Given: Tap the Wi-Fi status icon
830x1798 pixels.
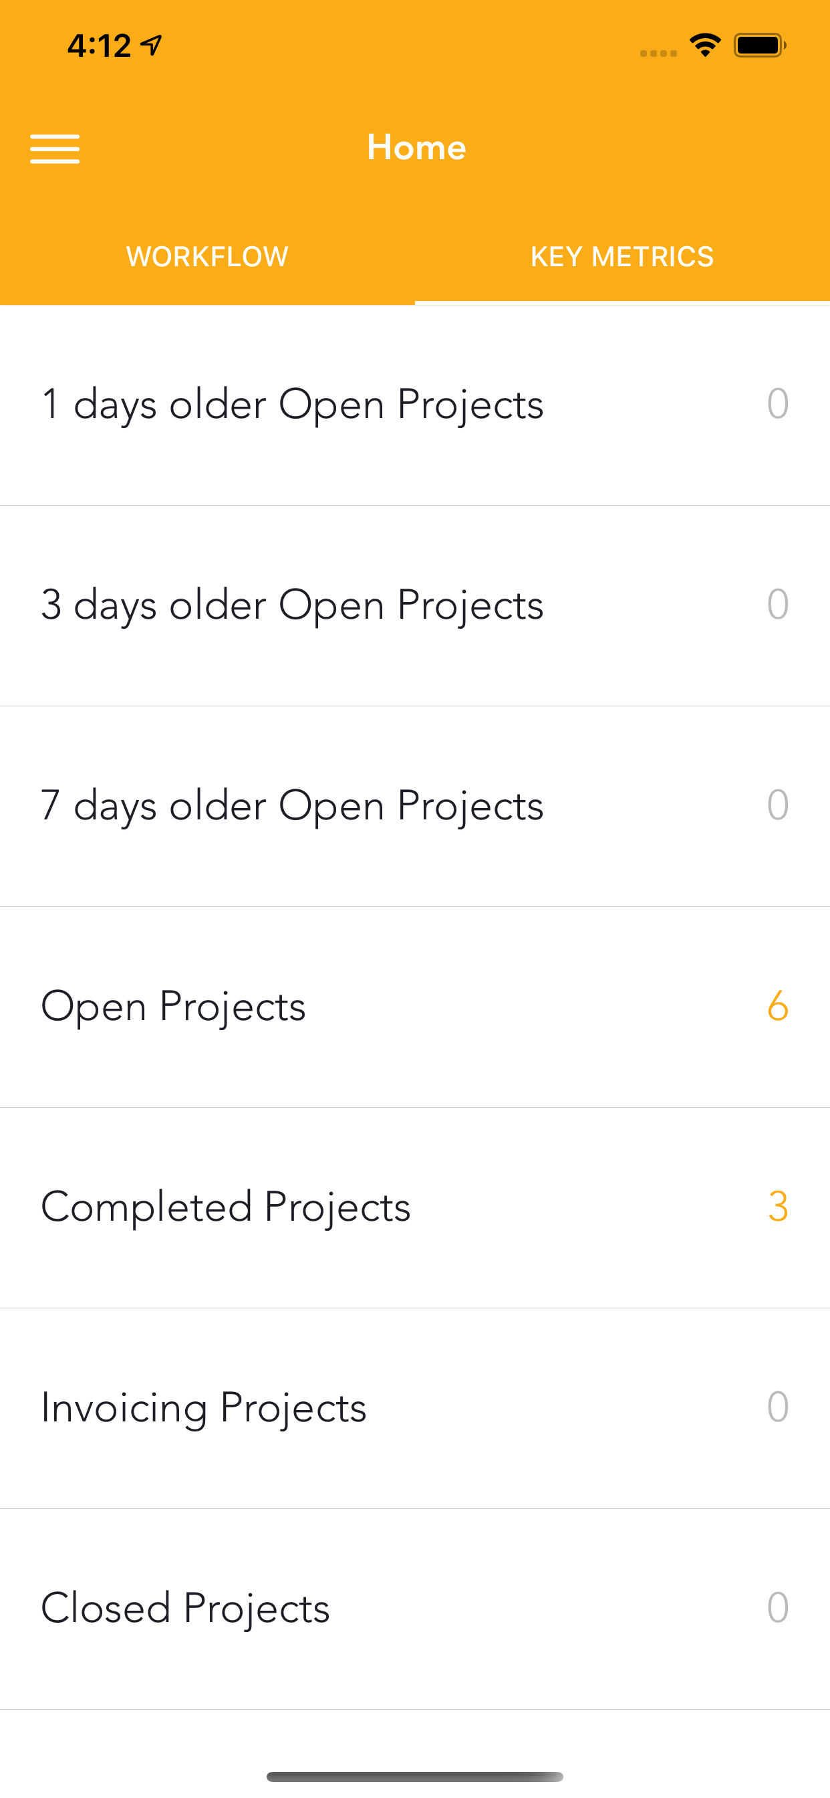Looking at the screenshot, I should 705,45.
